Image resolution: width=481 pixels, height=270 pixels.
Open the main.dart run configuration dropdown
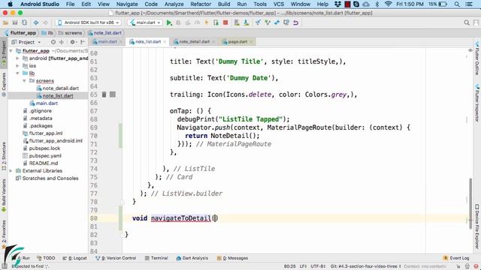[145, 22]
